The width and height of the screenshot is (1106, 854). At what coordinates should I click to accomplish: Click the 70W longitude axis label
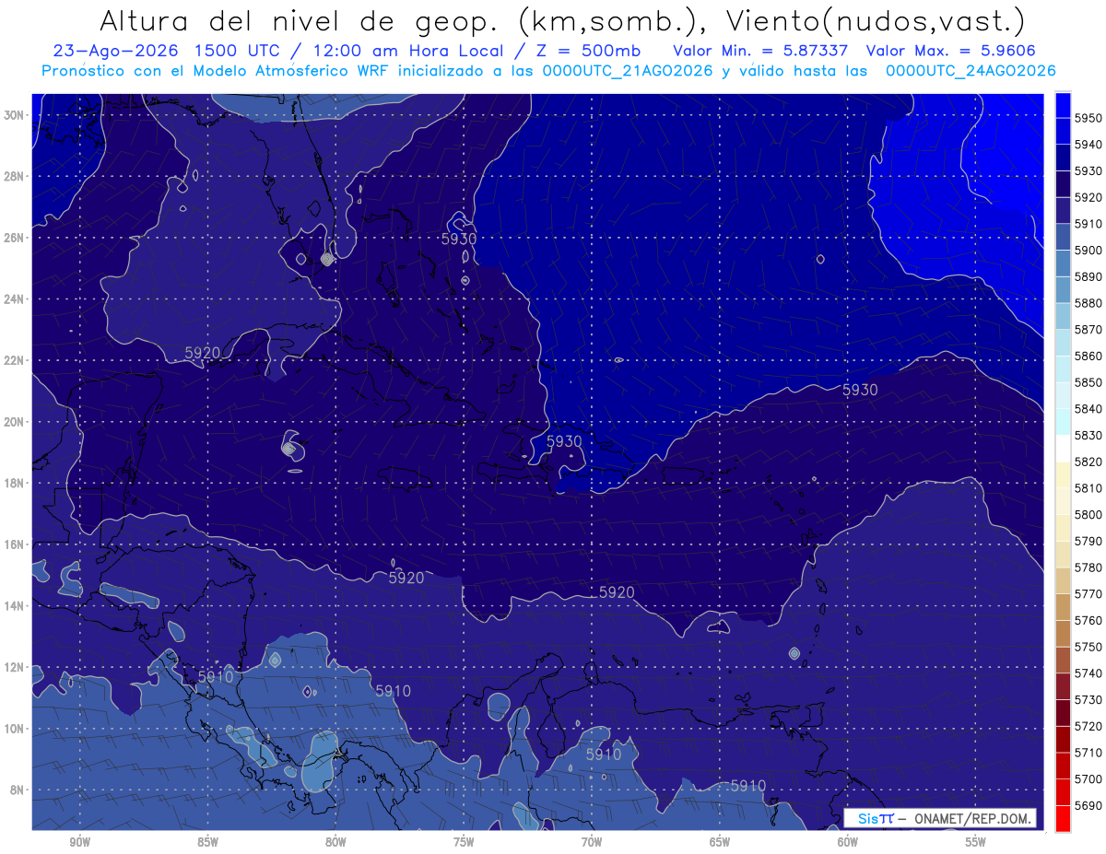592,843
